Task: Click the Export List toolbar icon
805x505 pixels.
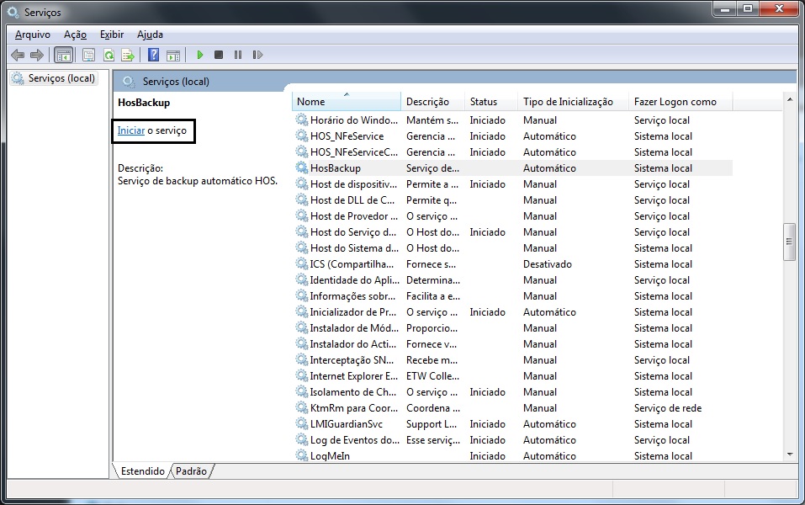Action: pos(128,56)
